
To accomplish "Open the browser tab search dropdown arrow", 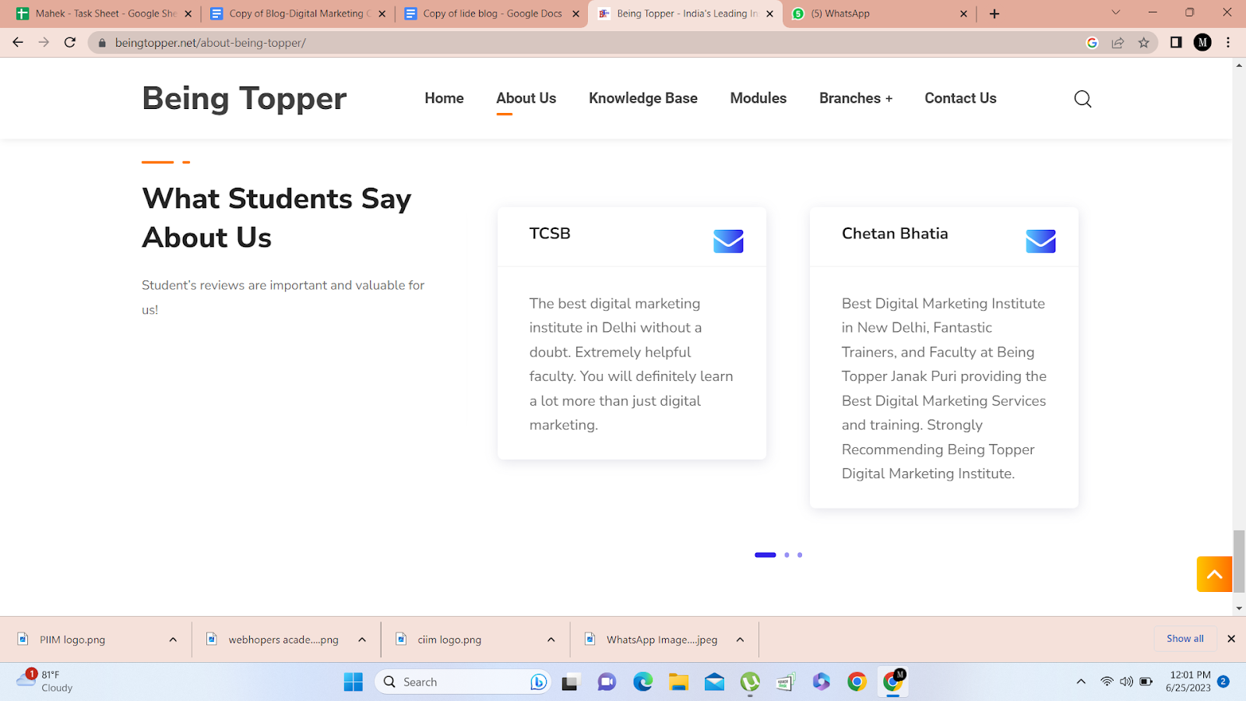I will [x=1115, y=12].
